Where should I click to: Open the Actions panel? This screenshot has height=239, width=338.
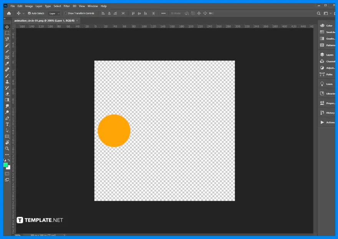(x=327, y=122)
